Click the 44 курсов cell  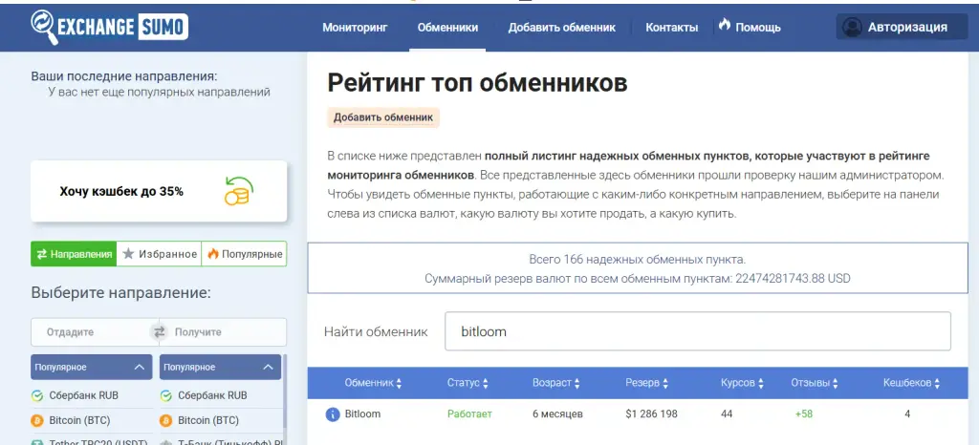(x=727, y=413)
